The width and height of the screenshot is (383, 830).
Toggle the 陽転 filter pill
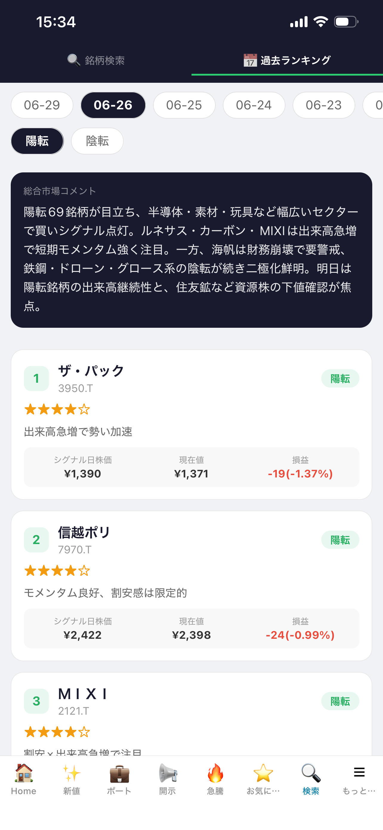(x=37, y=141)
